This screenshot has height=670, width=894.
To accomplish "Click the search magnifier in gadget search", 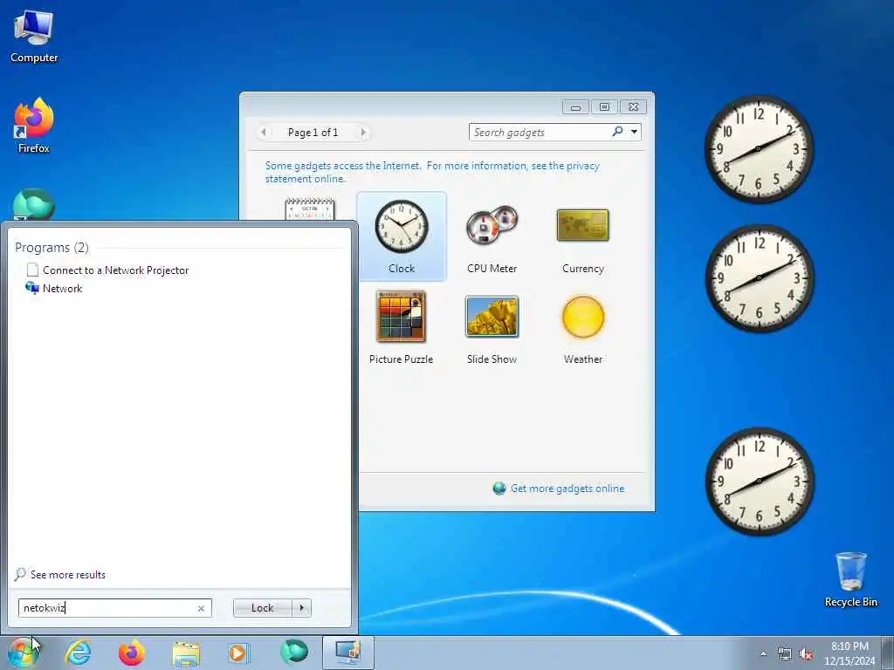I will 617,132.
